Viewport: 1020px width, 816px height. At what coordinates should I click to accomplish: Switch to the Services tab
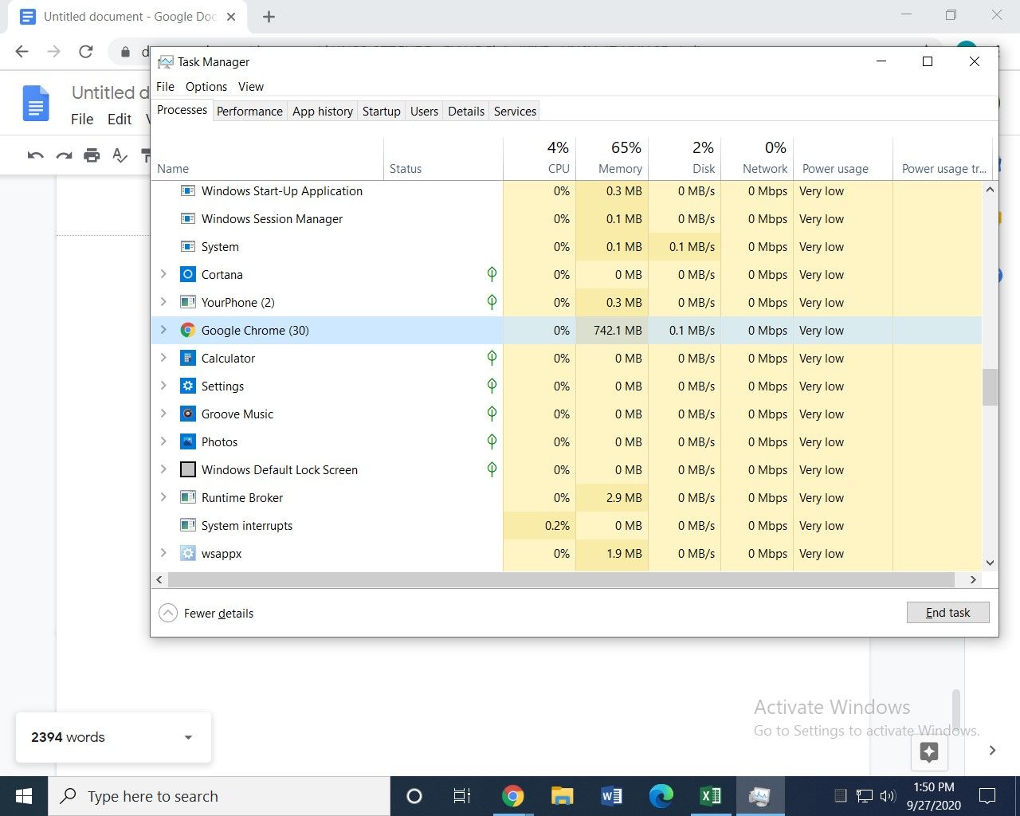coord(515,111)
